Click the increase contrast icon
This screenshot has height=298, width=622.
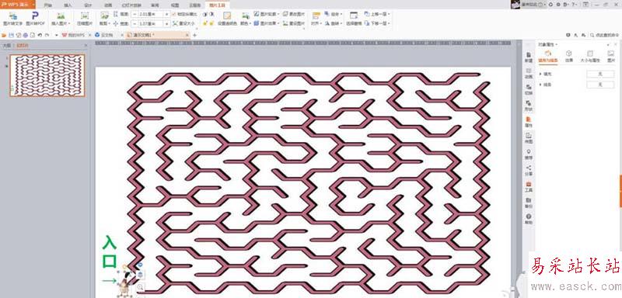point(205,14)
